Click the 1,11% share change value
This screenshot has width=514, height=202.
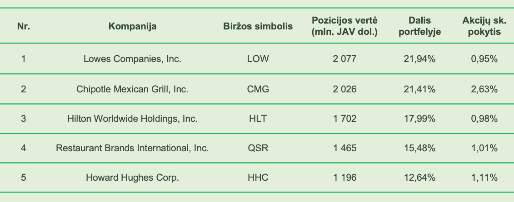point(484,178)
